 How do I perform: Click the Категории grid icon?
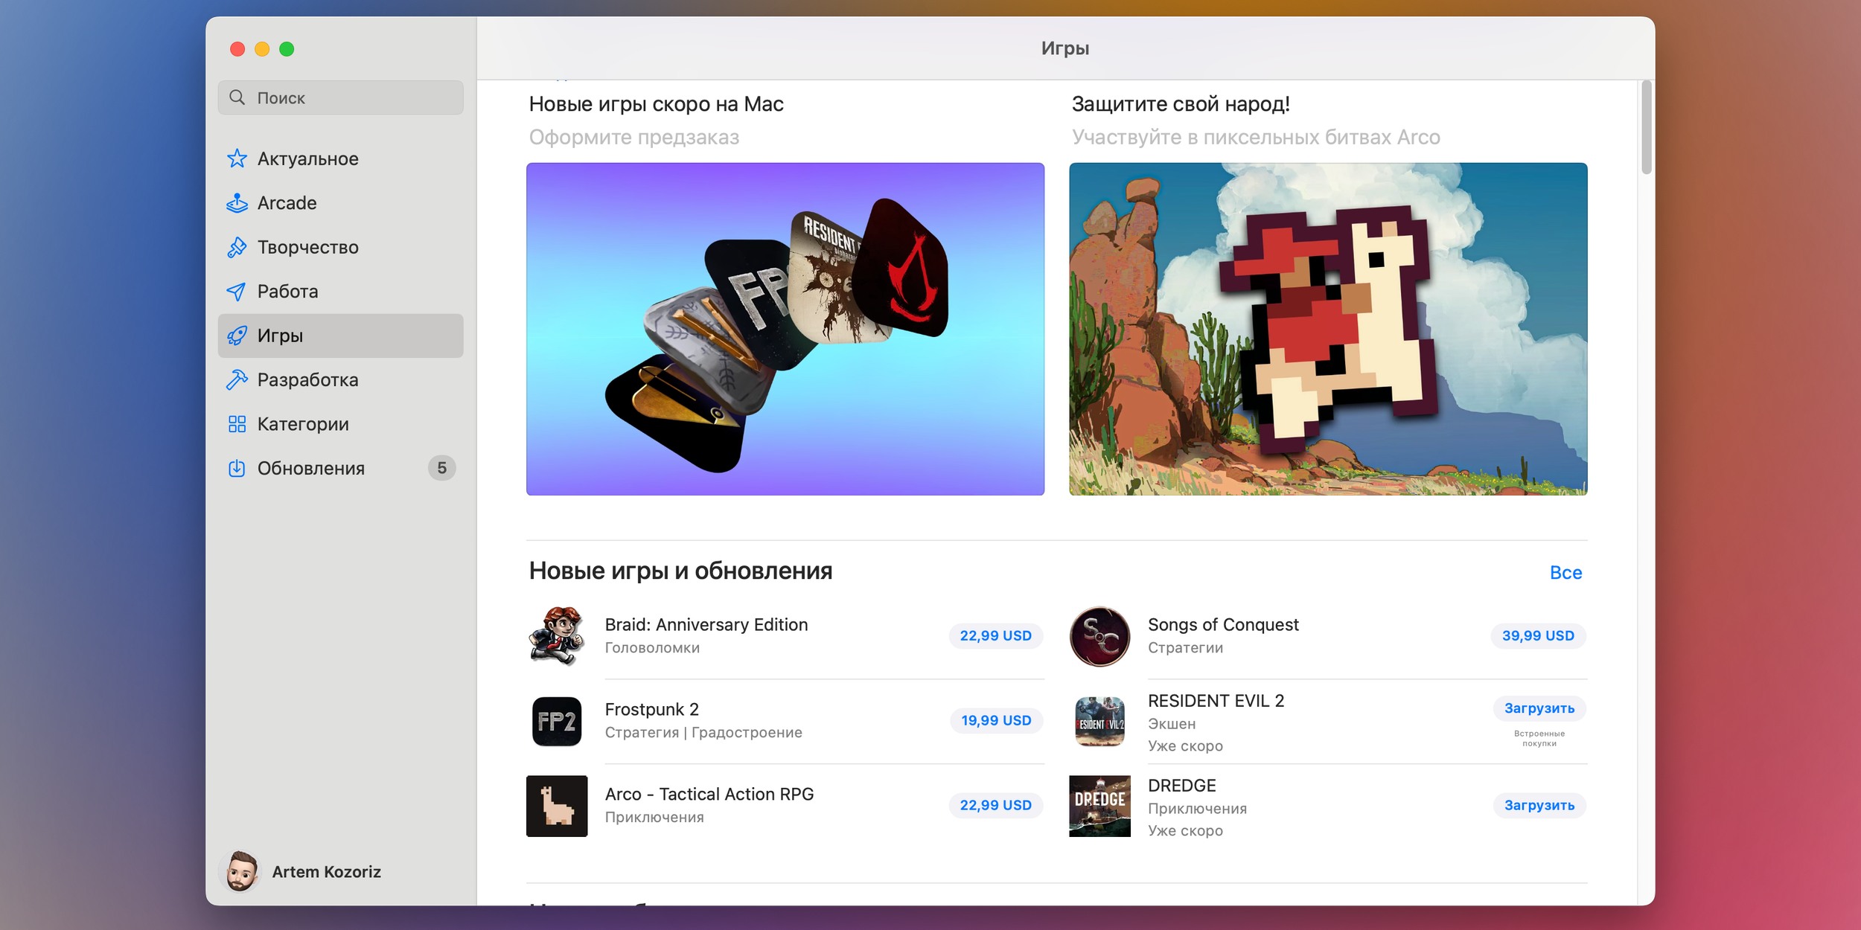[237, 424]
